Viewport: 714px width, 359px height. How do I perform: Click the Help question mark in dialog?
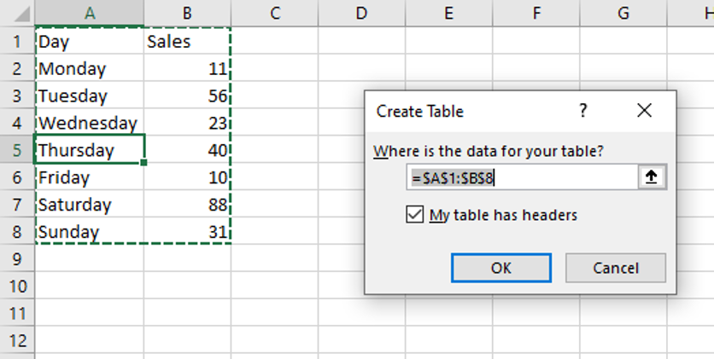pos(583,111)
